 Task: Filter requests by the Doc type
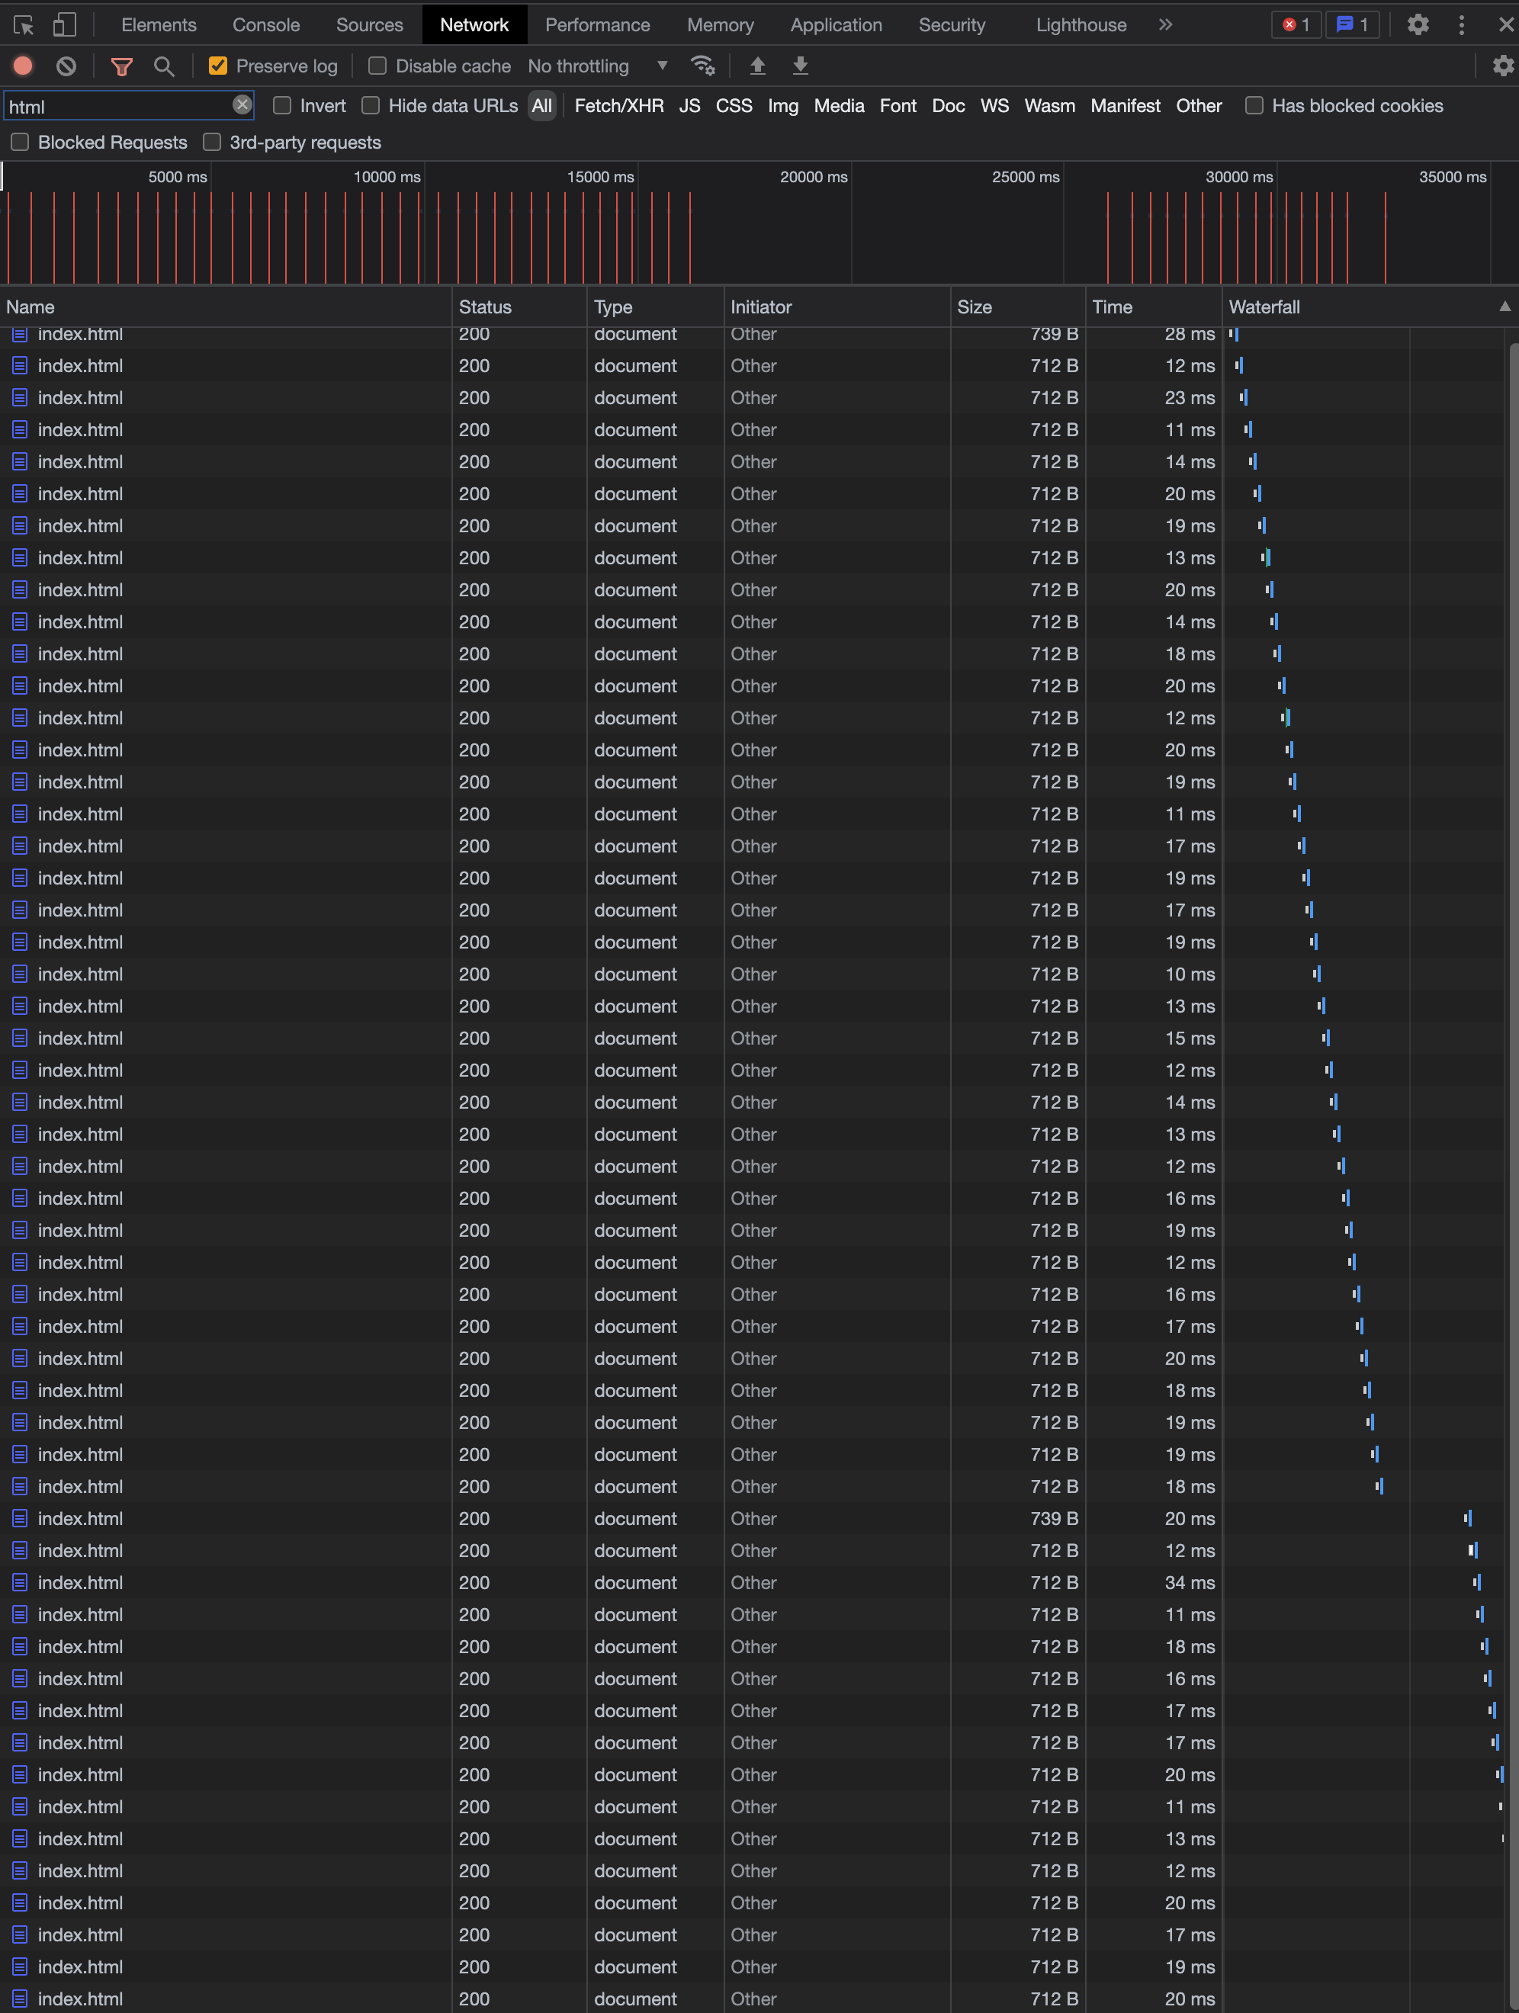click(x=947, y=105)
